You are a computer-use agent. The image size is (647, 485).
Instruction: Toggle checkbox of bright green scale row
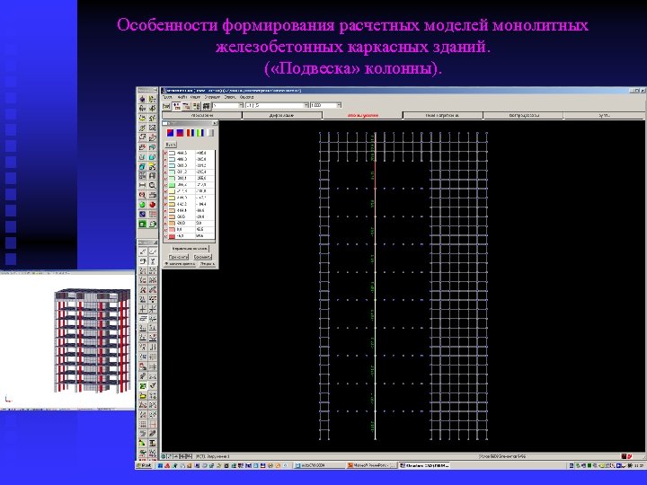point(166,185)
